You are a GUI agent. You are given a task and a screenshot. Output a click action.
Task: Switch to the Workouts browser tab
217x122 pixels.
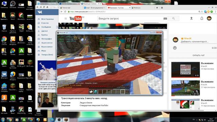tap(142, 8)
